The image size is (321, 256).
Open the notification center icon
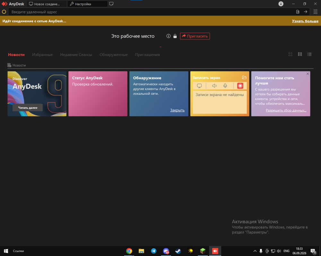[313, 251]
